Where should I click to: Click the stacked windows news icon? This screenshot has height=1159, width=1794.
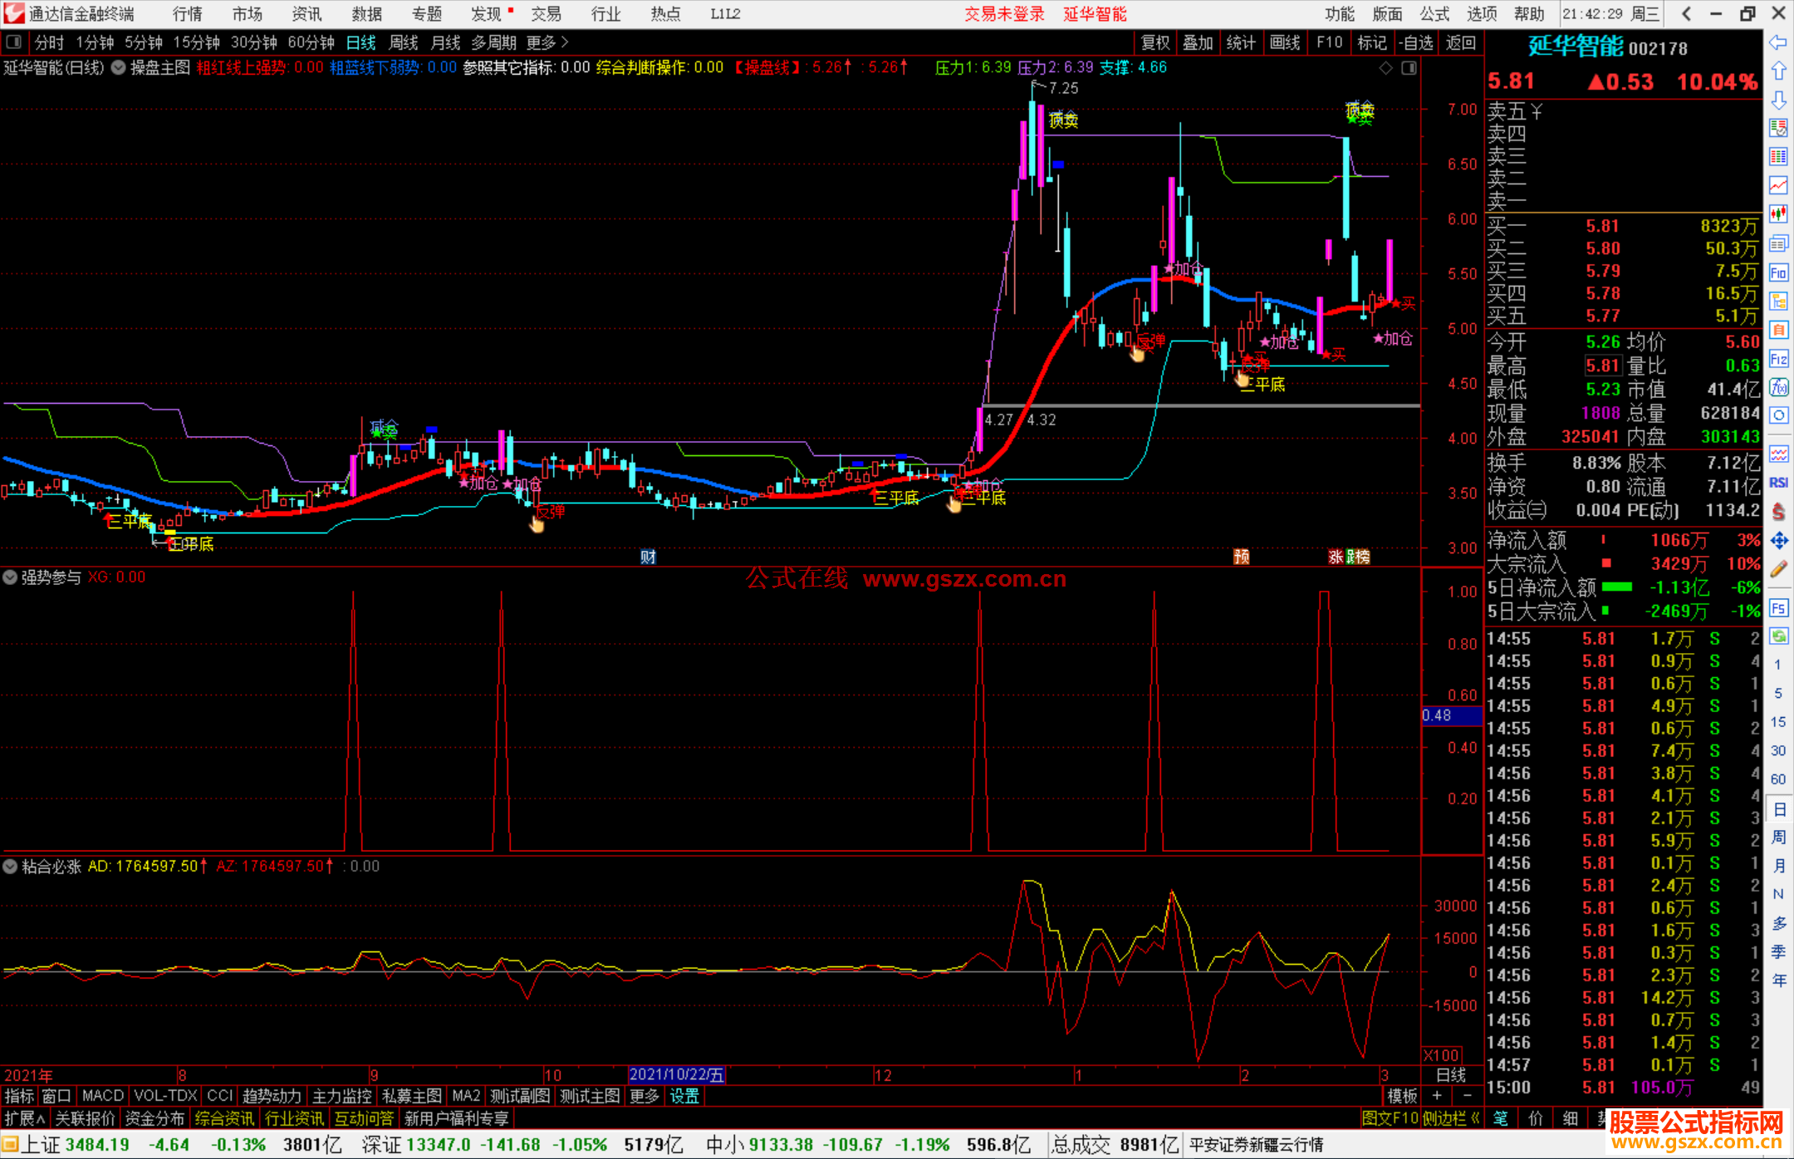1778,243
